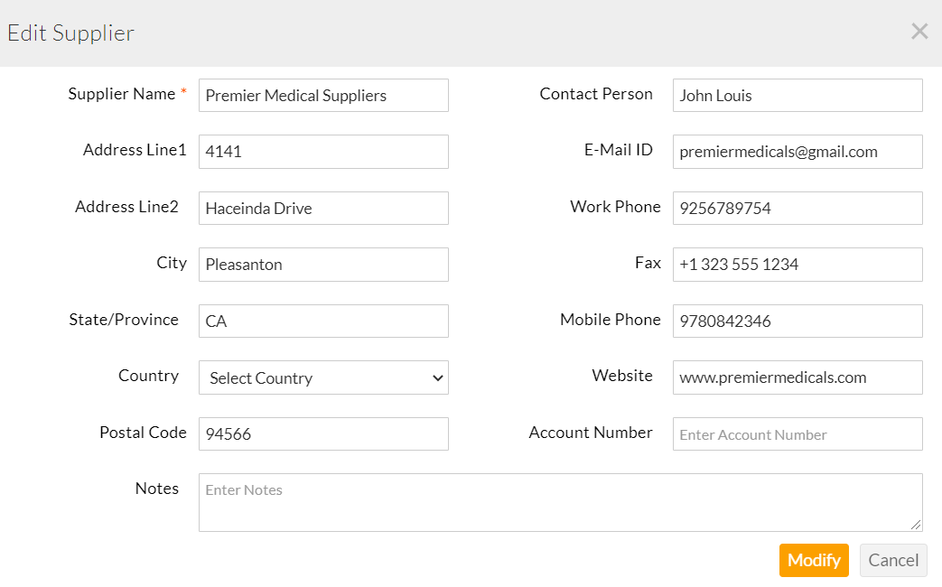Close the Edit Supplier dialog
This screenshot has height=587, width=942.
[x=919, y=31]
